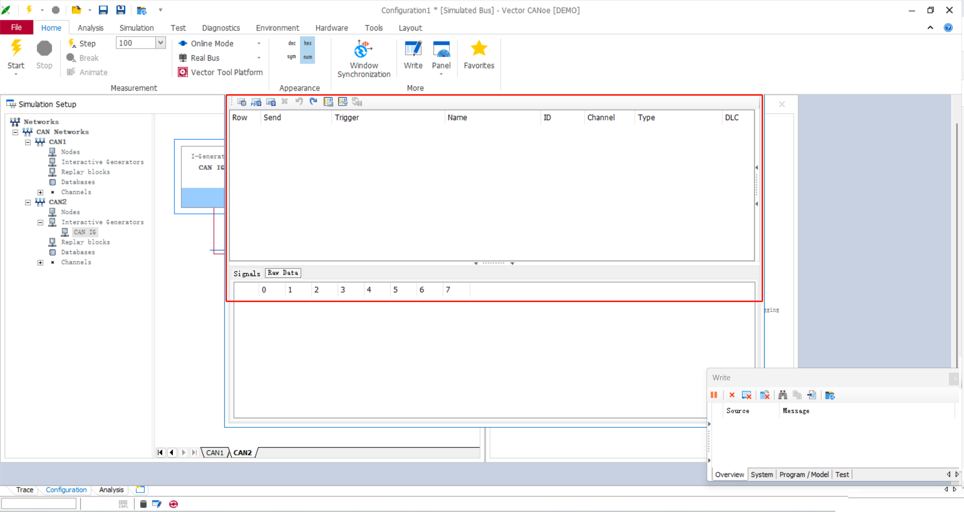This screenshot has width=964, height=512.
Task: Select Databases under CAN2
Action: click(x=78, y=252)
